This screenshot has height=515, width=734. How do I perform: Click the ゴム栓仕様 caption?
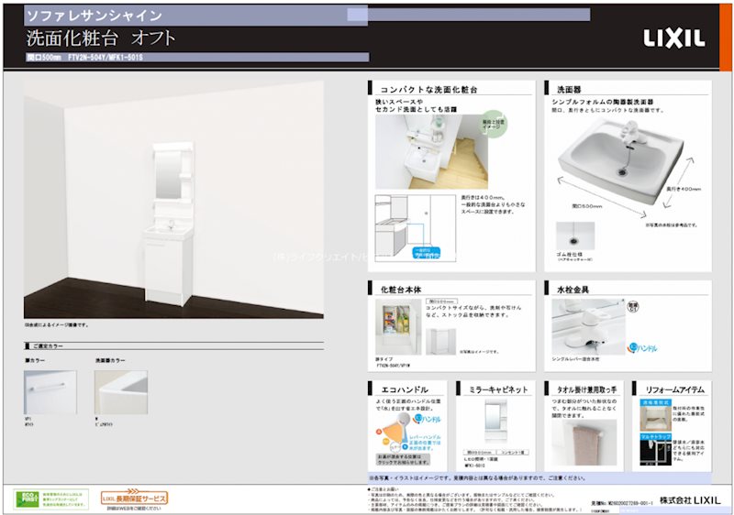tap(570, 254)
